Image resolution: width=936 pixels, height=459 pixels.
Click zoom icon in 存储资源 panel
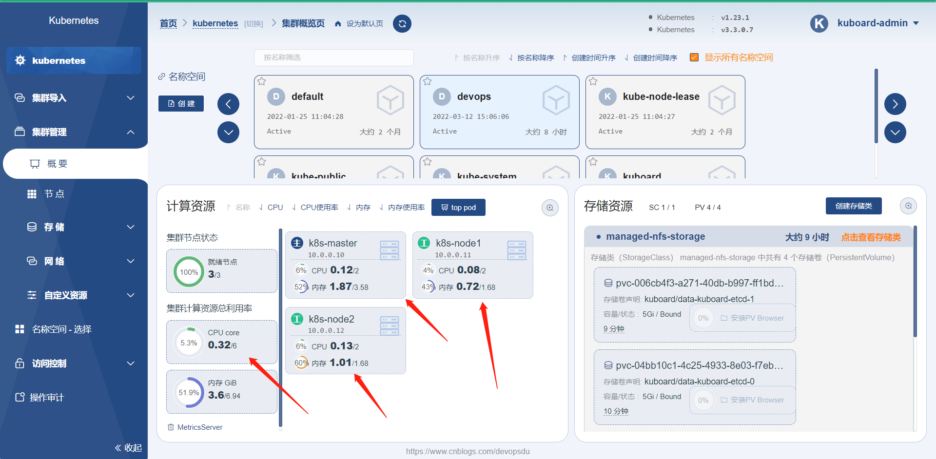(908, 206)
